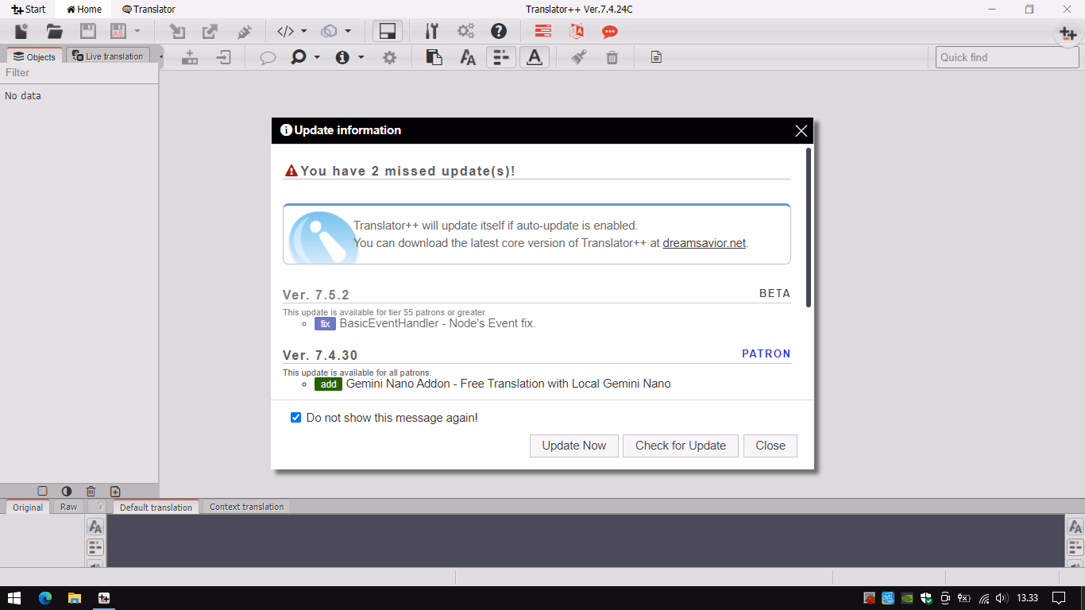Click the Windows Start button
Viewport: 1085px width, 610px height.
pyautogui.click(x=14, y=598)
